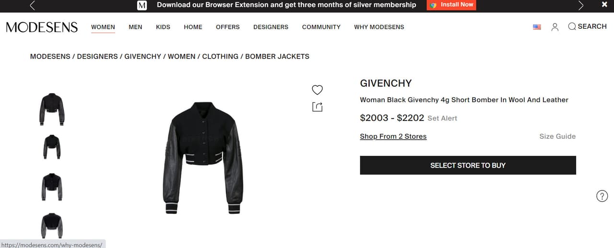This screenshot has width=614, height=248.
Task: Click Set Alert next to price
Action: pyautogui.click(x=442, y=118)
